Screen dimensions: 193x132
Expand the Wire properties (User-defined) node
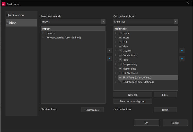pos(43,37)
